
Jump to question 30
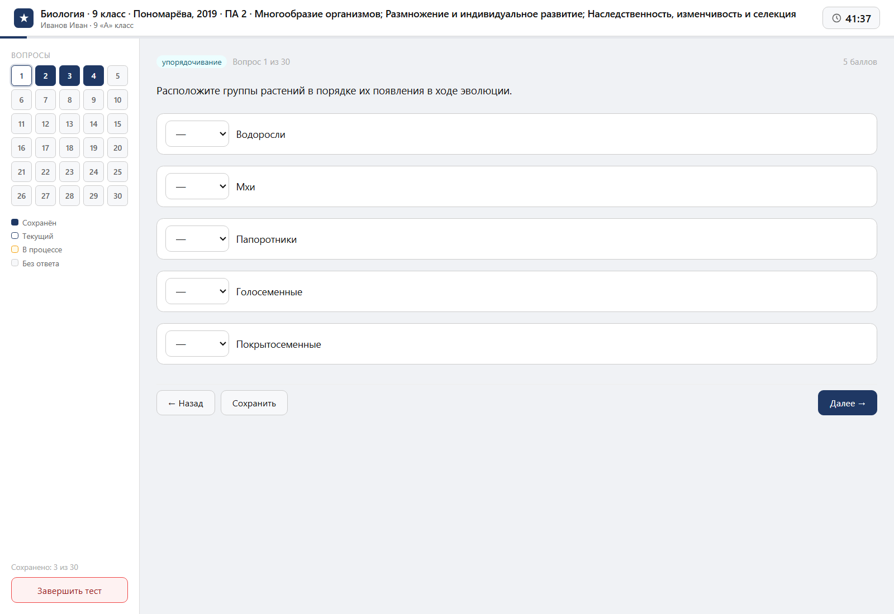tap(117, 196)
